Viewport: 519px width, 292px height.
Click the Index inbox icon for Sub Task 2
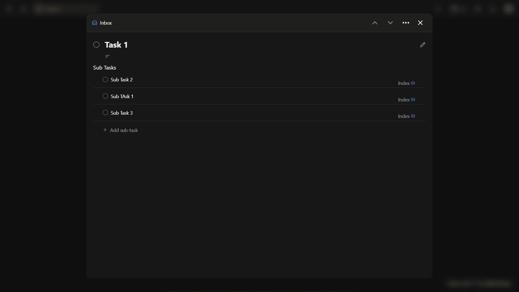coord(413,83)
